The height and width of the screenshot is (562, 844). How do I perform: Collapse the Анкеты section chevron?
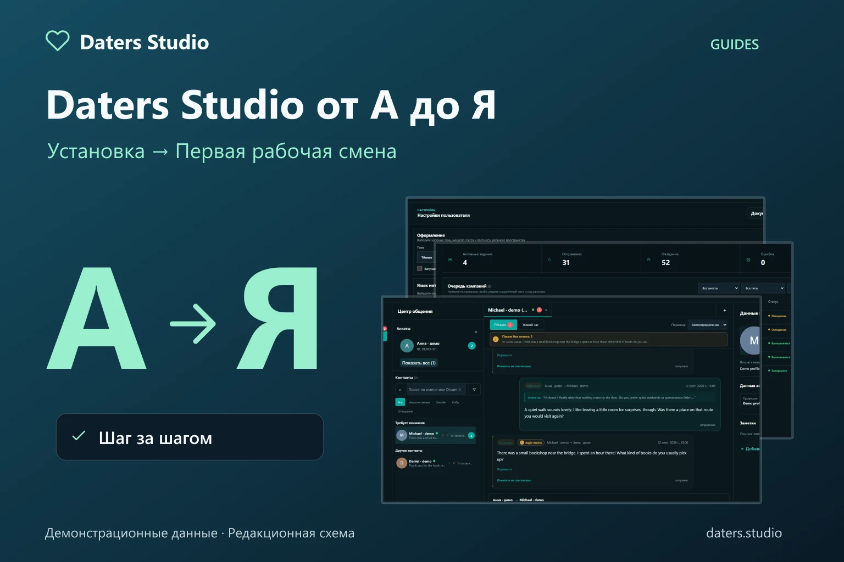click(x=476, y=332)
